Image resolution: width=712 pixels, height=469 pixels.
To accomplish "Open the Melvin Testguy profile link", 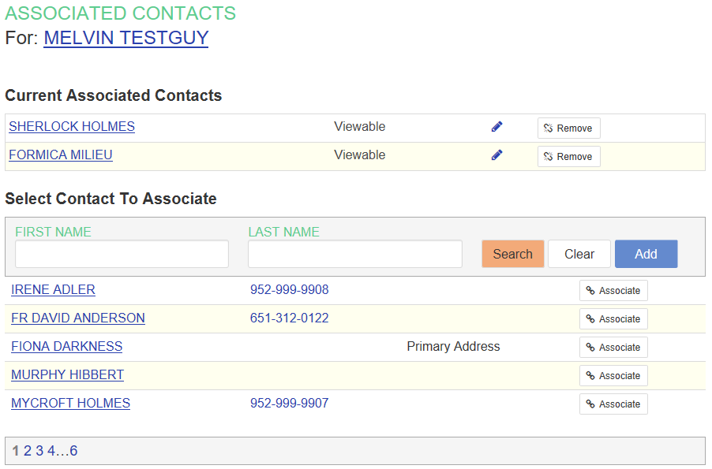I will click(x=126, y=38).
